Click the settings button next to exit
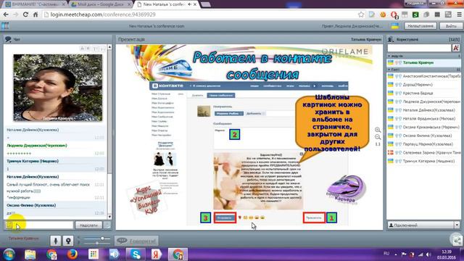 [x=420, y=26]
